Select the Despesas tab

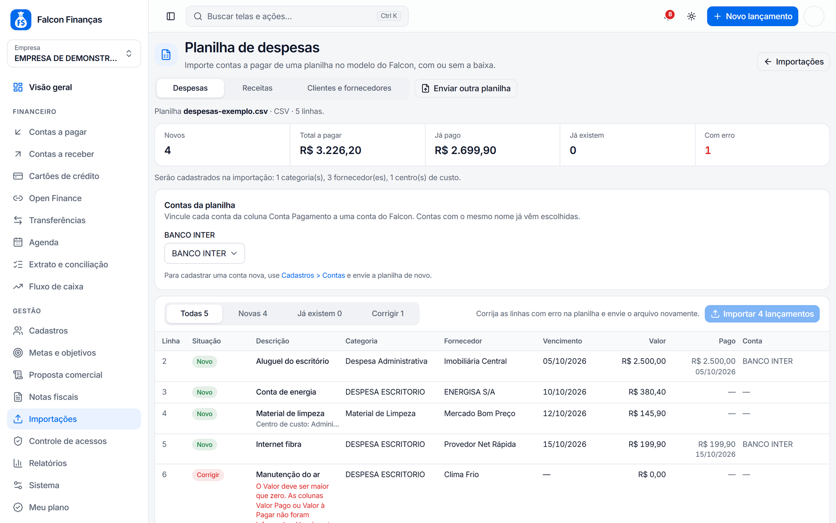[190, 88]
